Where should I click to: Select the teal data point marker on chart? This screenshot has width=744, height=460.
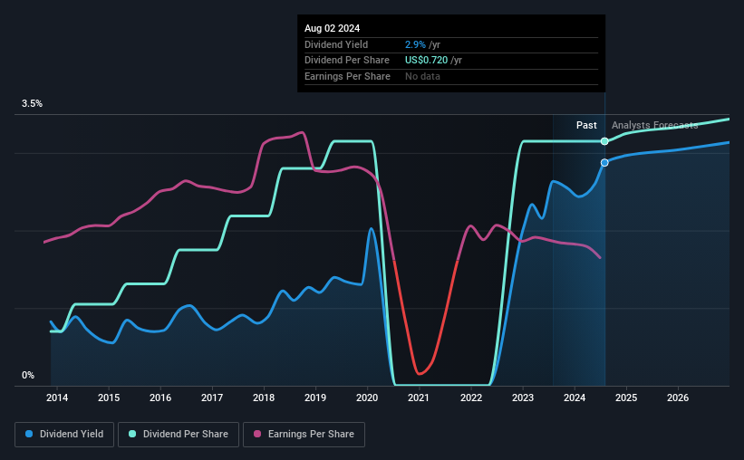click(x=604, y=141)
